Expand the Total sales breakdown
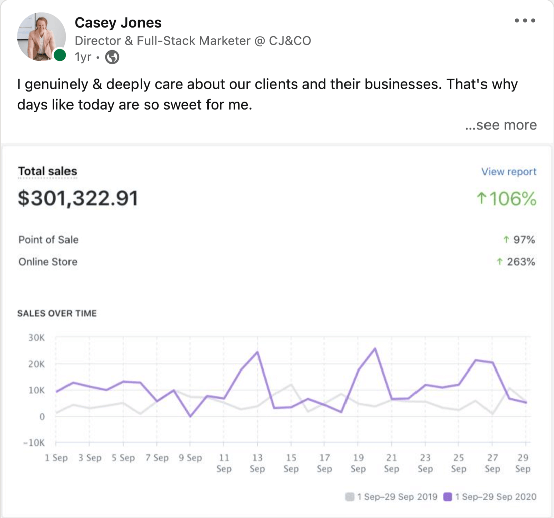 click(x=47, y=171)
